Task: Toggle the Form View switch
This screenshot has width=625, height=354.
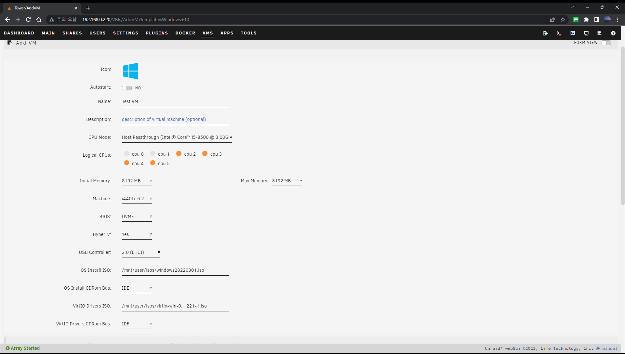Action: point(606,43)
